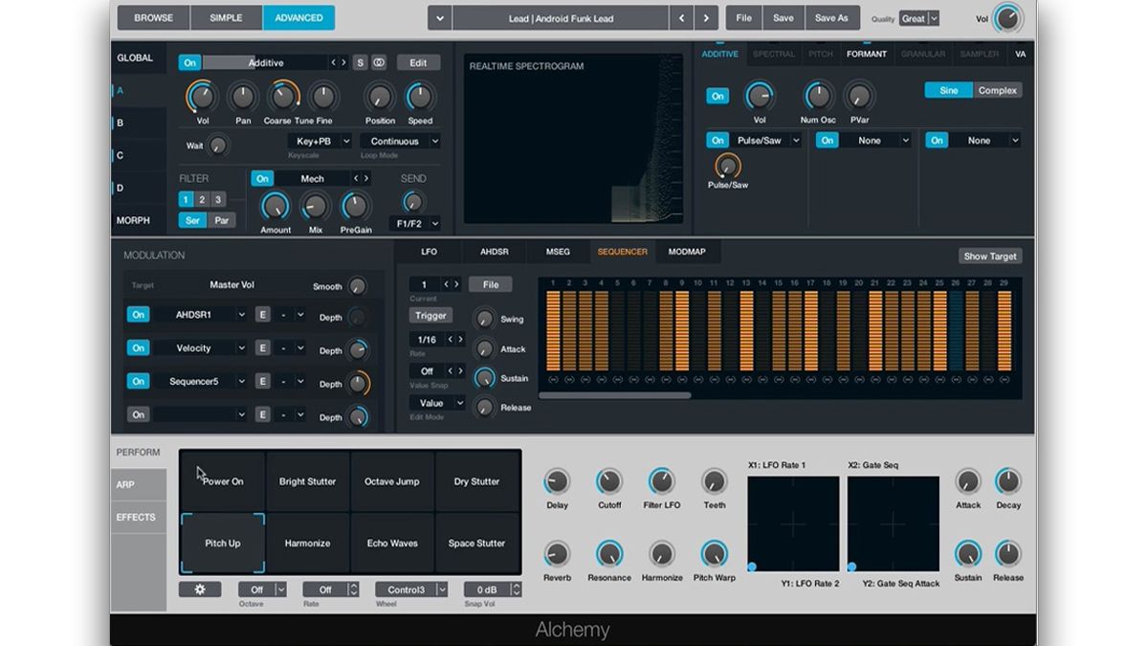Click the Decay envelope knob
1148x646 pixels.
[1007, 481]
